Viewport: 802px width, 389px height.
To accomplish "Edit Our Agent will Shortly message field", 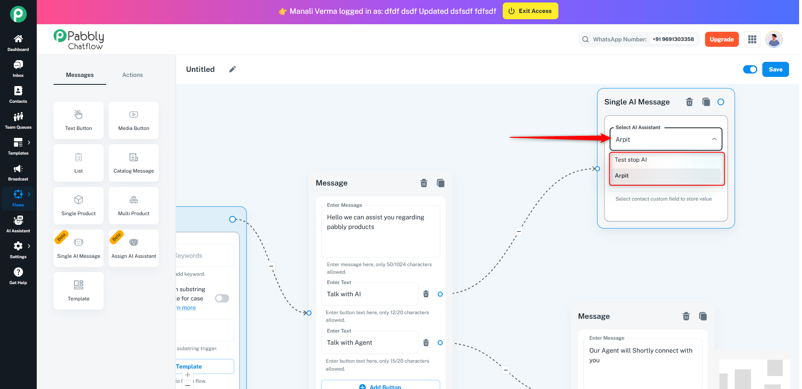I will 643,364.
